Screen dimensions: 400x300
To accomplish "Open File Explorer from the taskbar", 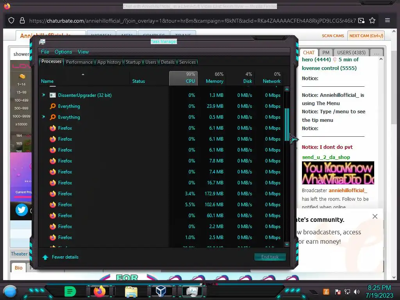I will tap(131, 291).
